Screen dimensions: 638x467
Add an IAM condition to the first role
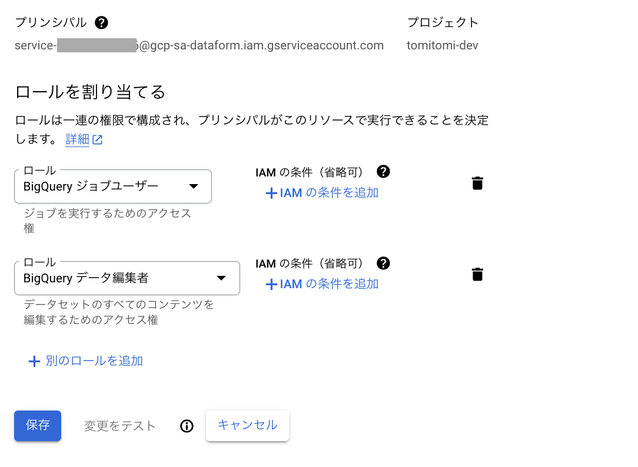321,193
